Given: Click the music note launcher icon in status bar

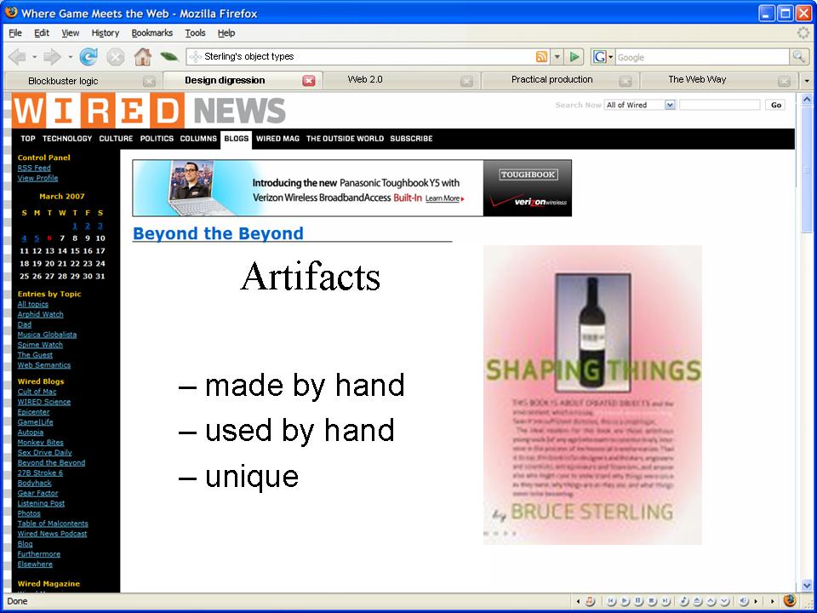Looking at the screenshot, I should click(x=589, y=601).
